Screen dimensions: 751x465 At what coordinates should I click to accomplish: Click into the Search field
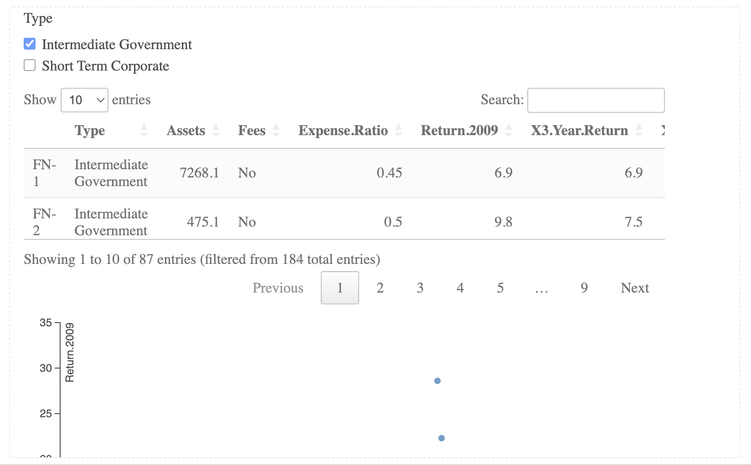point(596,100)
